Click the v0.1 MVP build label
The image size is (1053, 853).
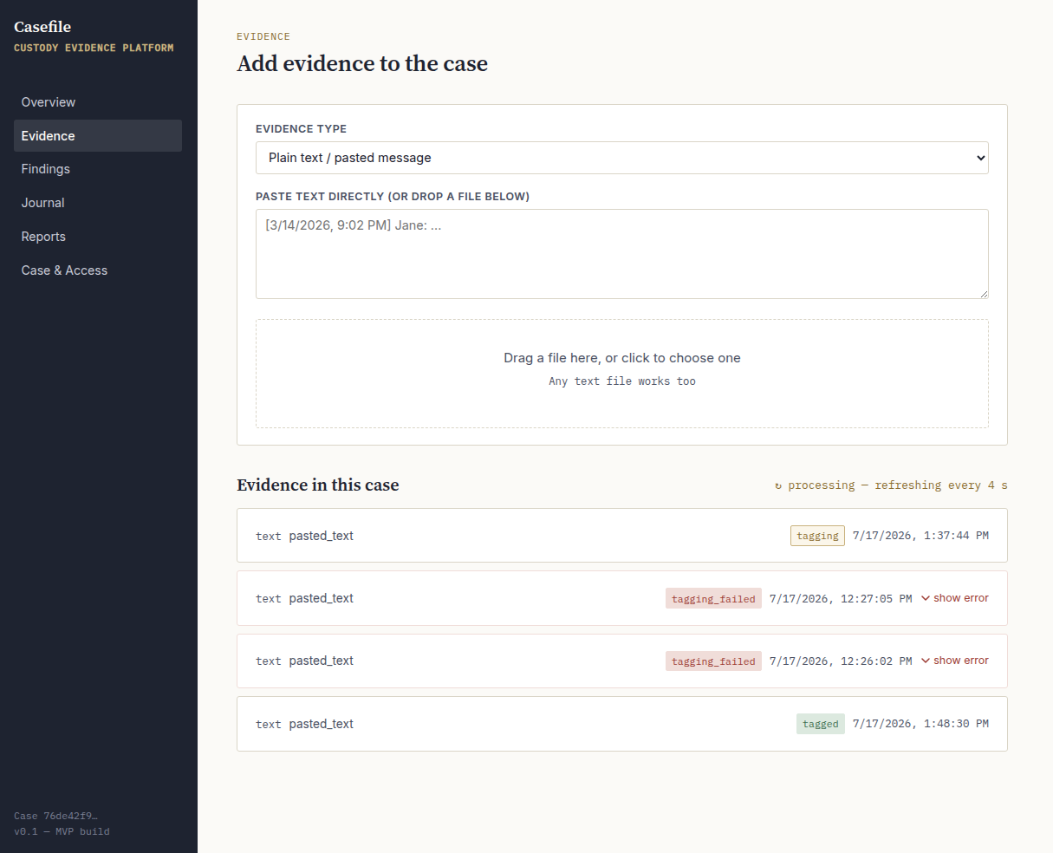(62, 831)
